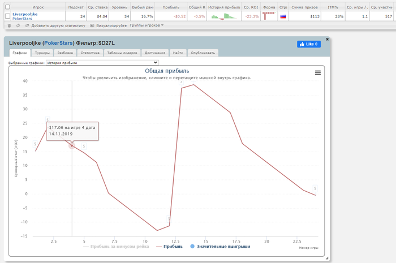Open the Liverpooljke player link in table
Viewport: 396px width, 263px height.
25,14
